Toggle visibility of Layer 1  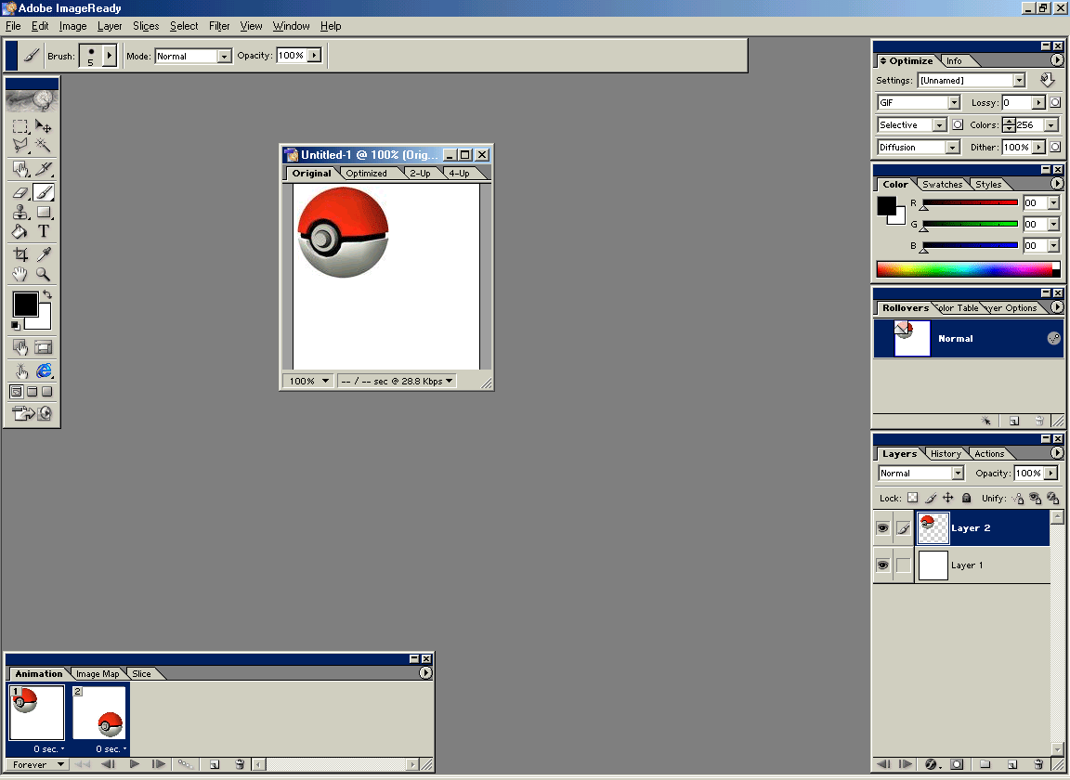(882, 565)
